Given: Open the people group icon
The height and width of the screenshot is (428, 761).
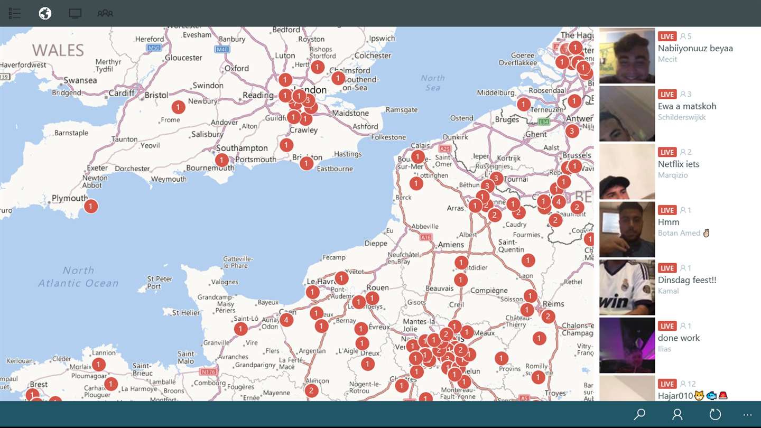Looking at the screenshot, I should [105, 13].
